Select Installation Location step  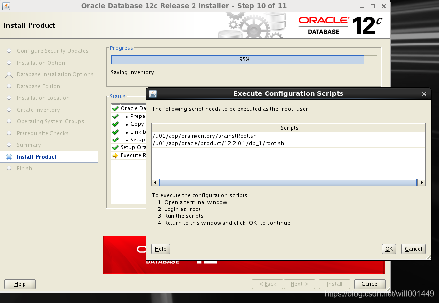[x=43, y=98]
